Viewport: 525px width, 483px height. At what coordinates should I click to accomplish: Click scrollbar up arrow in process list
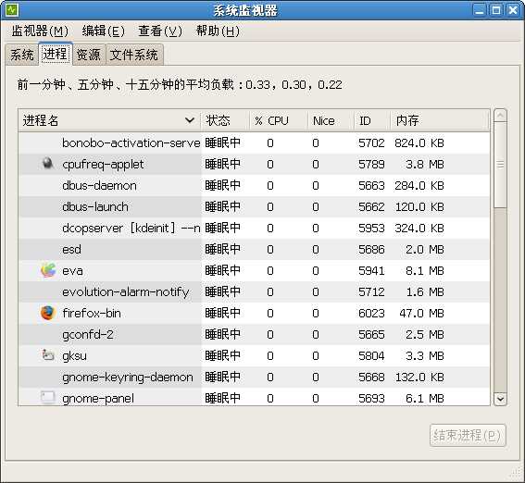(500, 116)
